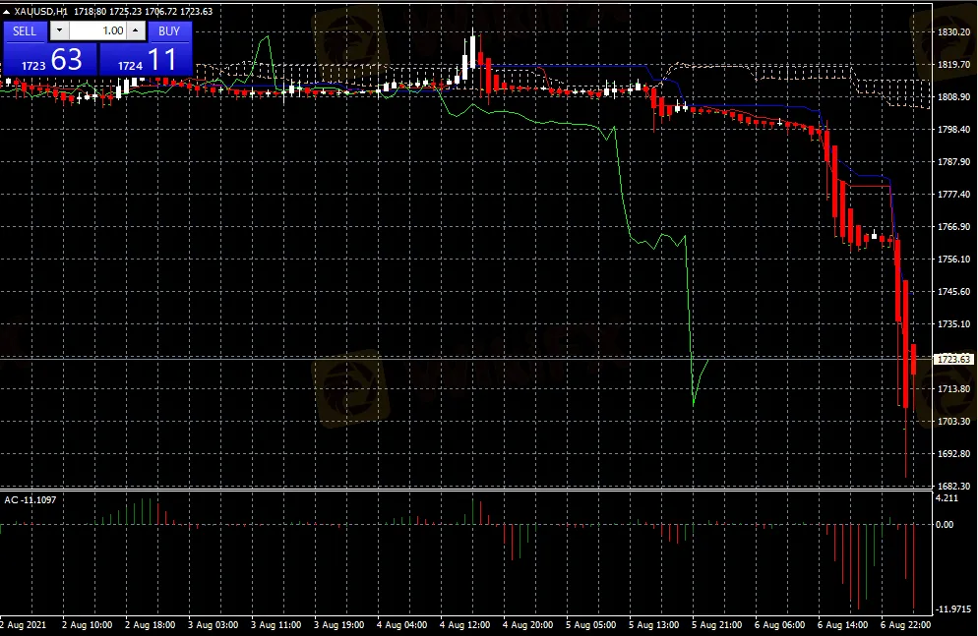Select the last red candle on chart
This screenshot has height=636, width=978.
point(914,360)
